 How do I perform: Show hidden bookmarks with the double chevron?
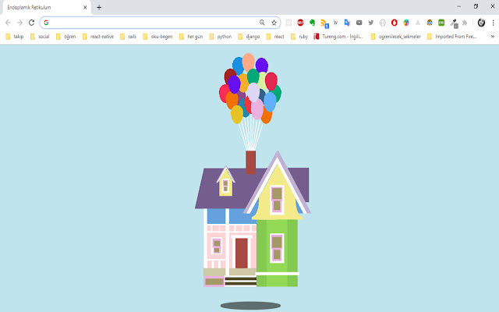click(492, 37)
